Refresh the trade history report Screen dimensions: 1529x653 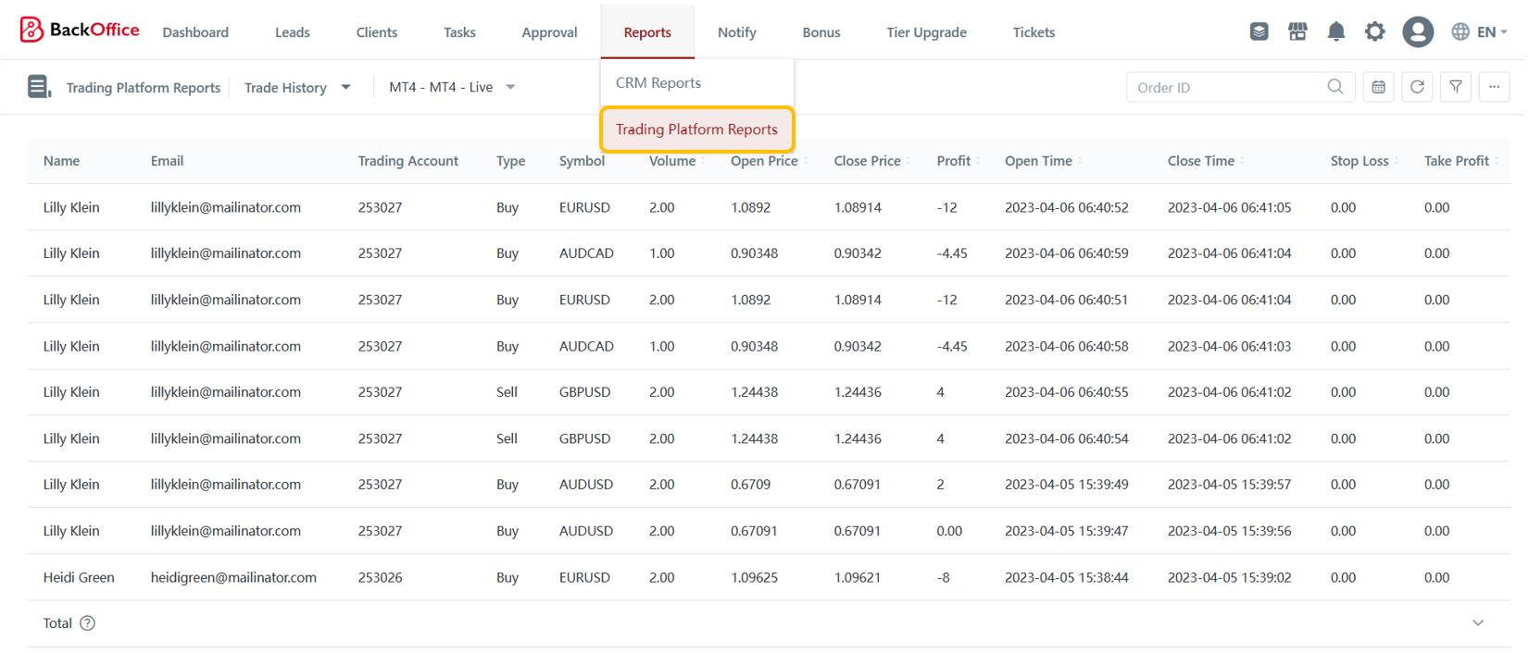pos(1417,87)
